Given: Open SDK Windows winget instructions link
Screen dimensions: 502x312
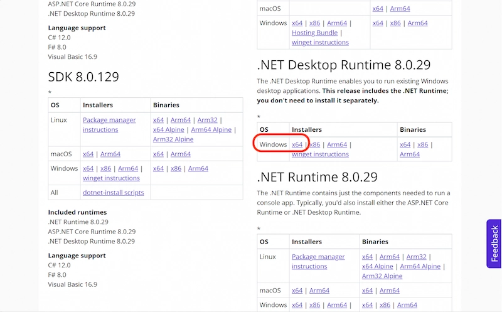Looking at the screenshot, I should point(111,178).
